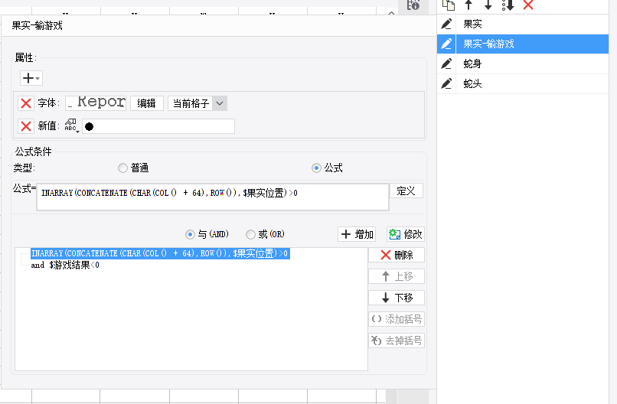Click the 添加括号 button

click(397, 319)
